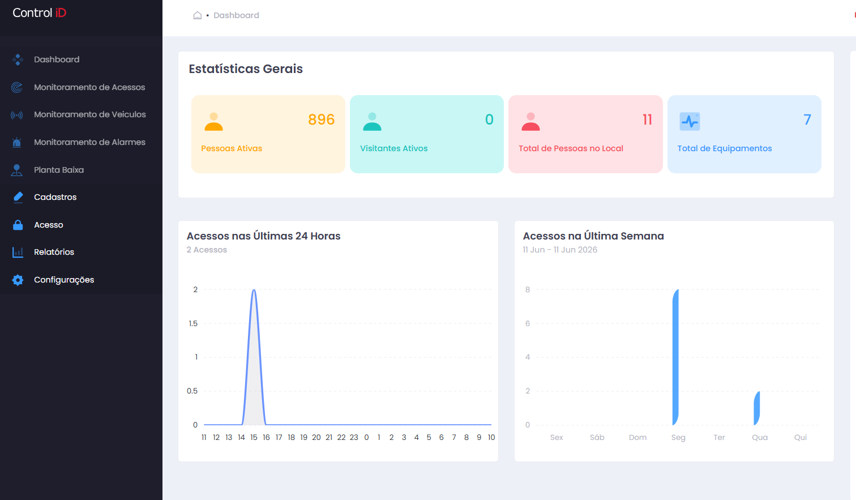856x500 pixels.
Task: Open Monitoramento de Acessos menu item
Action: 81,87
